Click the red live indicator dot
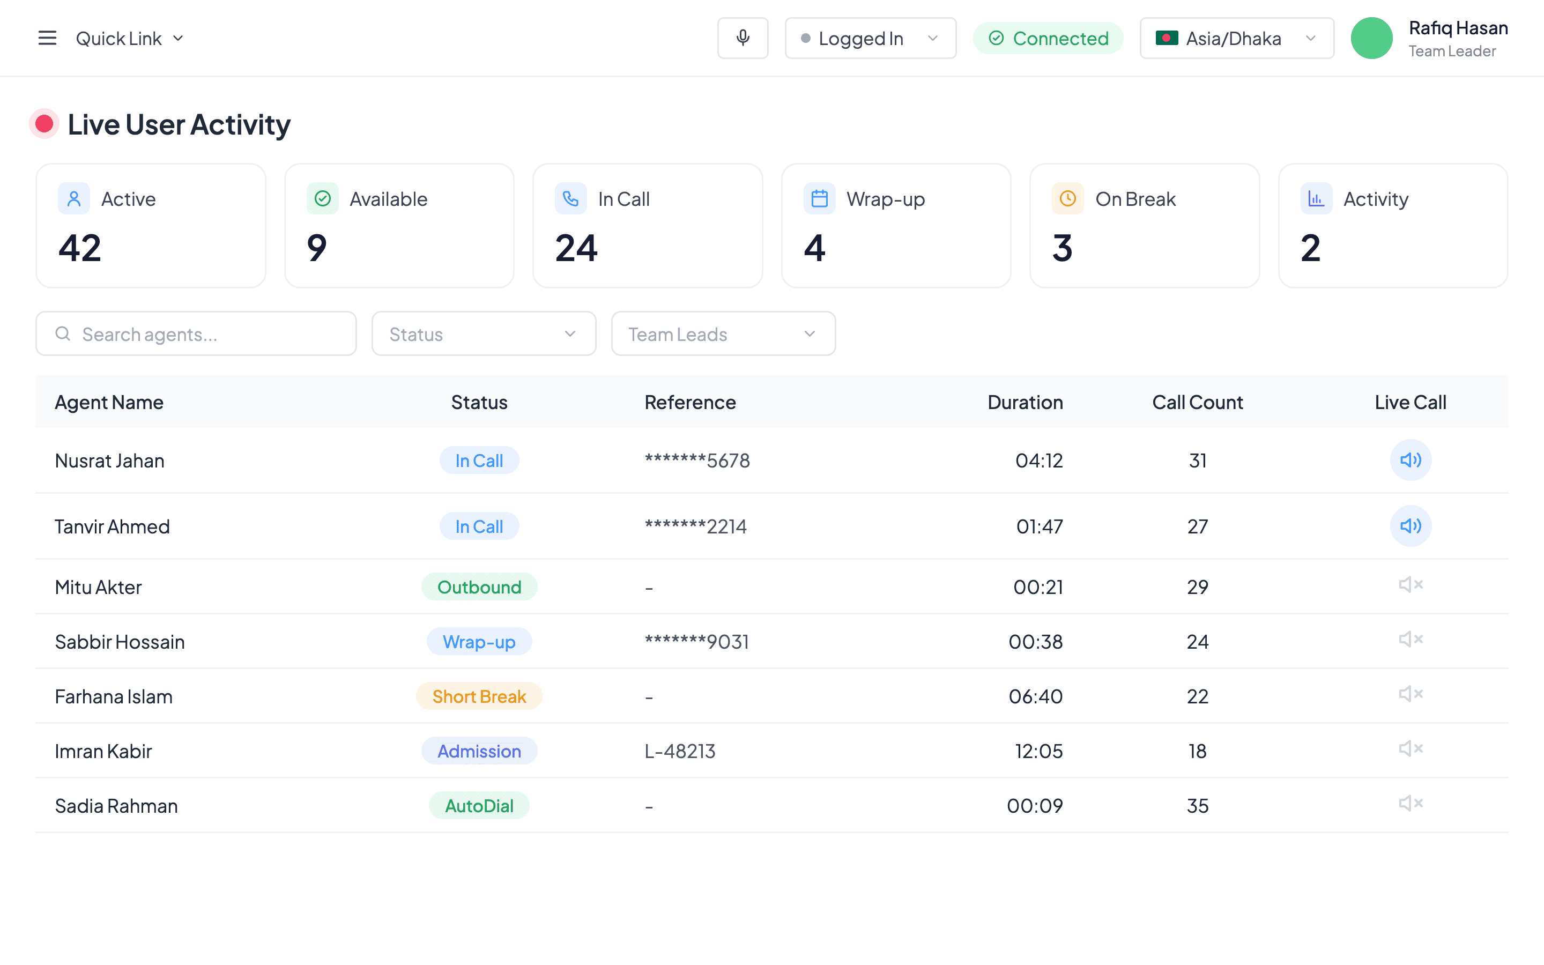 pos(44,124)
